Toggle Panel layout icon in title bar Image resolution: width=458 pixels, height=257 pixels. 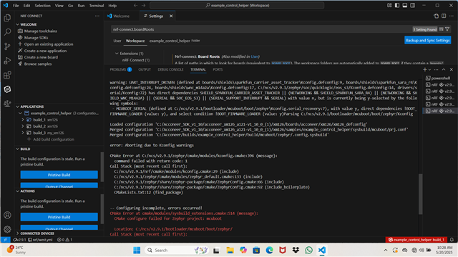point(404,6)
